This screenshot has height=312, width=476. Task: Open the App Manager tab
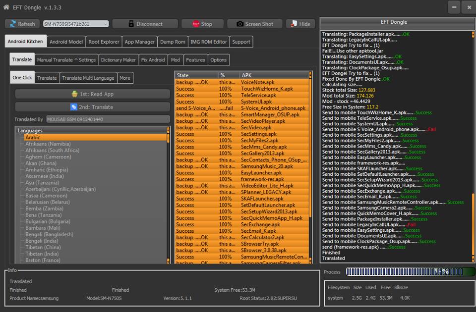pos(140,42)
